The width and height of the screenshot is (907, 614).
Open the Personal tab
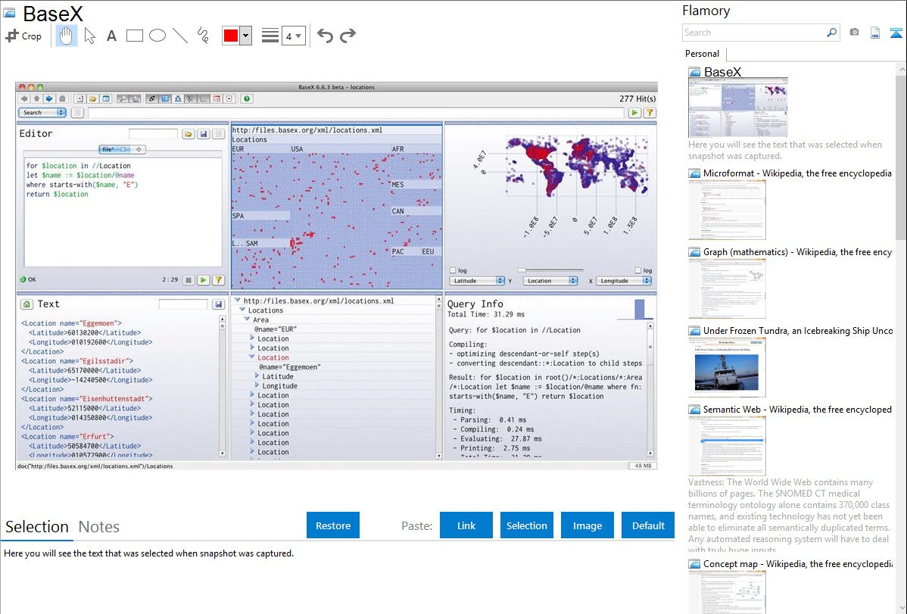click(x=702, y=54)
